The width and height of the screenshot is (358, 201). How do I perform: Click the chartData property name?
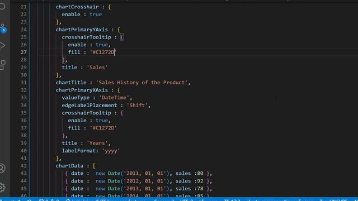tap(69, 166)
